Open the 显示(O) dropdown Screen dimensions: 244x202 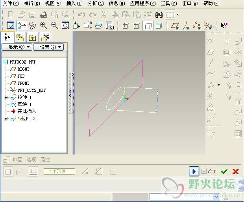(x=17, y=47)
